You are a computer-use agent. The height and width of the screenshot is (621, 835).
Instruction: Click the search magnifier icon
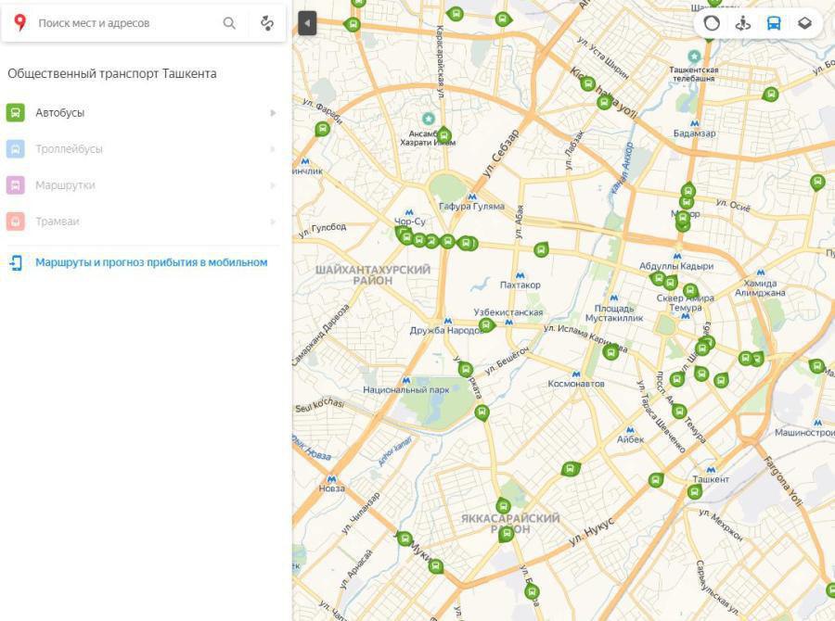point(229,23)
